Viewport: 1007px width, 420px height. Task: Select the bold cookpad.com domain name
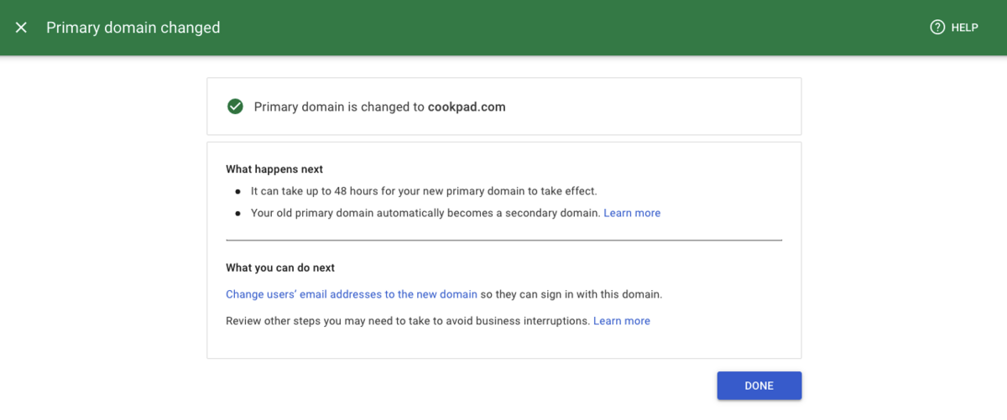click(467, 107)
